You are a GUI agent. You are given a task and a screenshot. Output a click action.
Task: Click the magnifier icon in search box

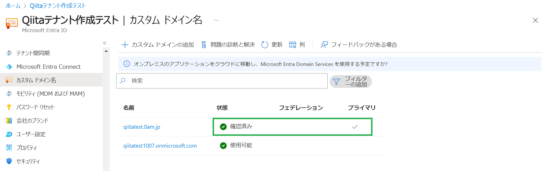point(123,81)
